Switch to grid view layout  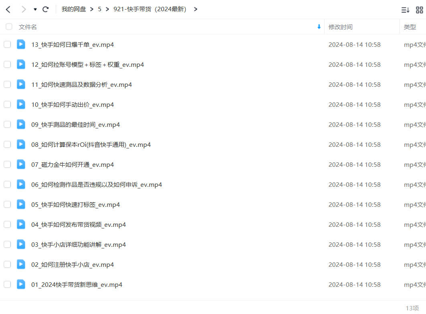[x=420, y=10]
